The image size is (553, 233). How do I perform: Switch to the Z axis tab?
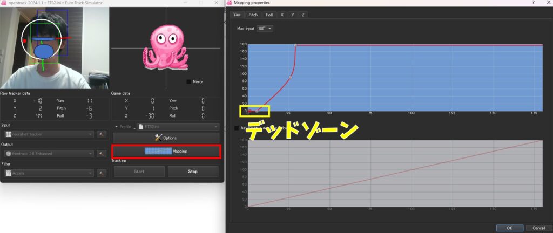coord(303,15)
